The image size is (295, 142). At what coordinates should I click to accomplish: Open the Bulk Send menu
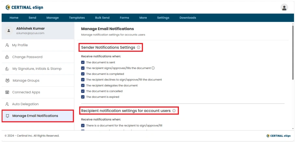click(x=102, y=18)
